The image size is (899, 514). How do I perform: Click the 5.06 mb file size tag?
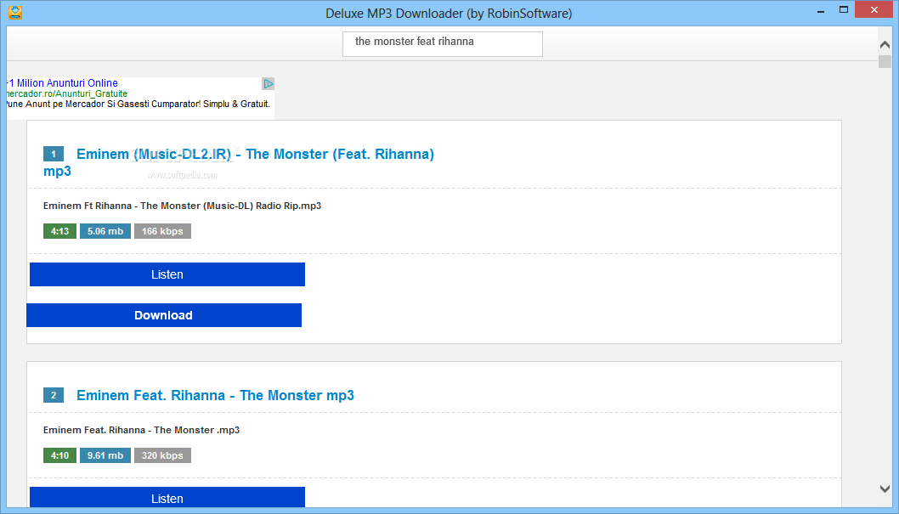(105, 231)
